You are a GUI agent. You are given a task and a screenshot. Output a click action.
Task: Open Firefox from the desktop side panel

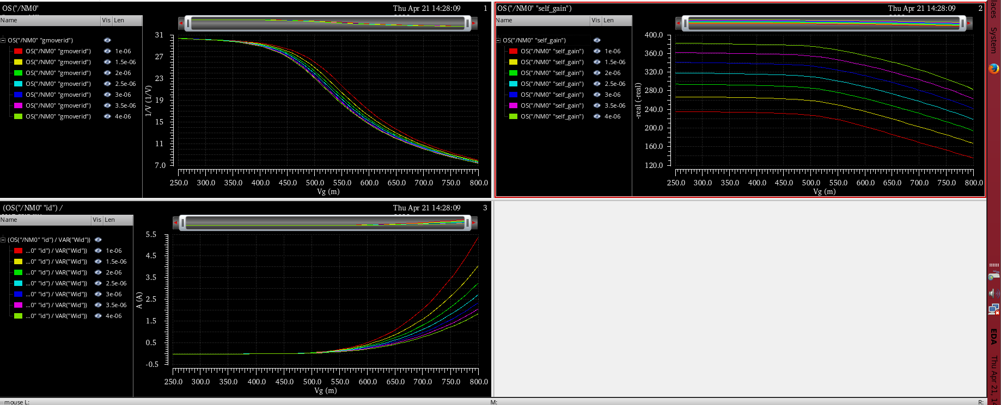click(x=994, y=68)
